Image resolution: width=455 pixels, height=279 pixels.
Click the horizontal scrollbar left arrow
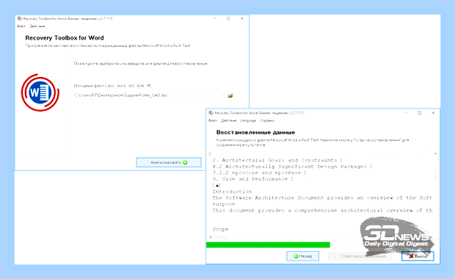pyautogui.click(x=211, y=237)
